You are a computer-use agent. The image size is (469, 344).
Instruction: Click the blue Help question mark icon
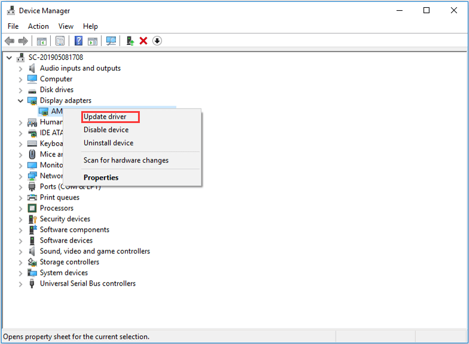coord(78,41)
